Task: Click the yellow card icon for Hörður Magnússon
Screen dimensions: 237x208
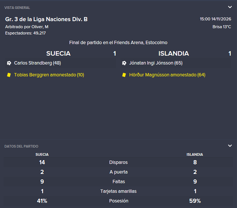Action: coord(124,75)
